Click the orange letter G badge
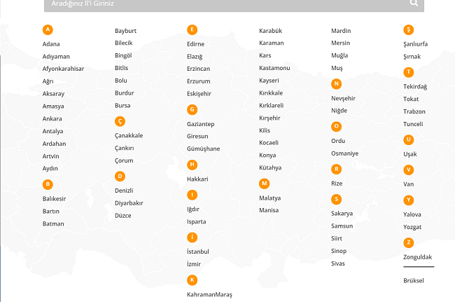This screenshot has width=455, height=302. (x=192, y=109)
